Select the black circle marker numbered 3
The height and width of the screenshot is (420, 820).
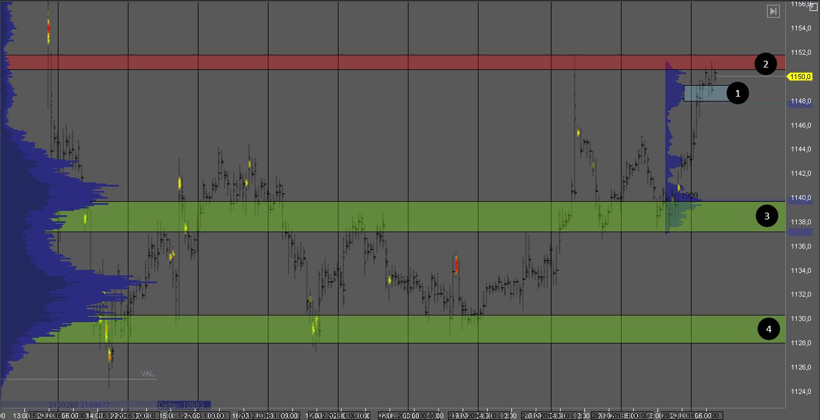(766, 216)
